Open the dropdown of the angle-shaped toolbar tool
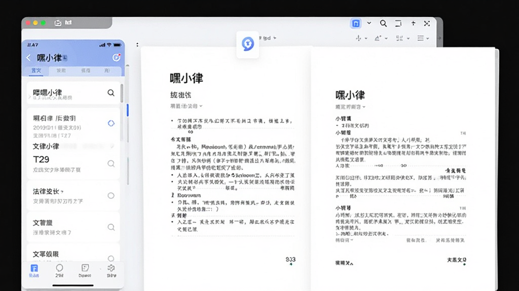Viewport: 519px width, 291px height. tap(386, 38)
